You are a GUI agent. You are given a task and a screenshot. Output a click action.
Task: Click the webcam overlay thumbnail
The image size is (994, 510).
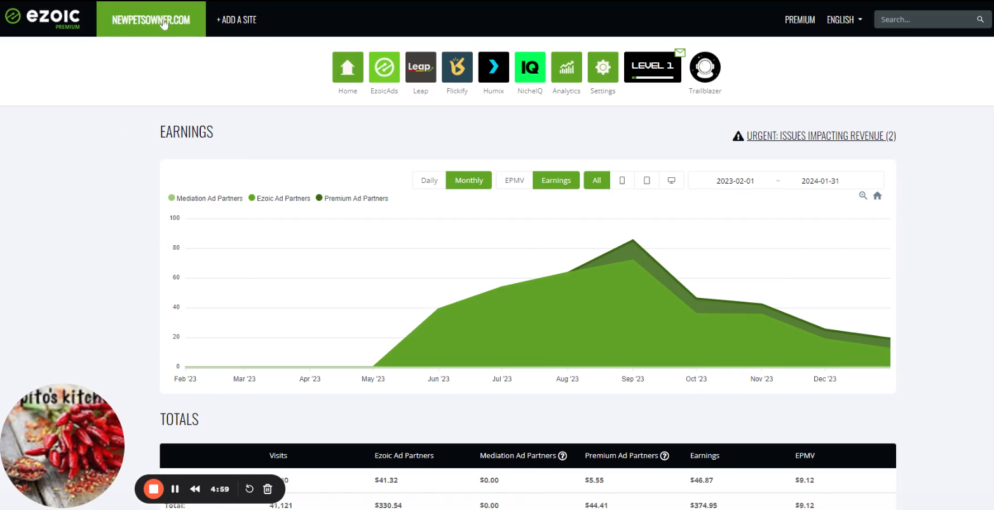click(62, 446)
